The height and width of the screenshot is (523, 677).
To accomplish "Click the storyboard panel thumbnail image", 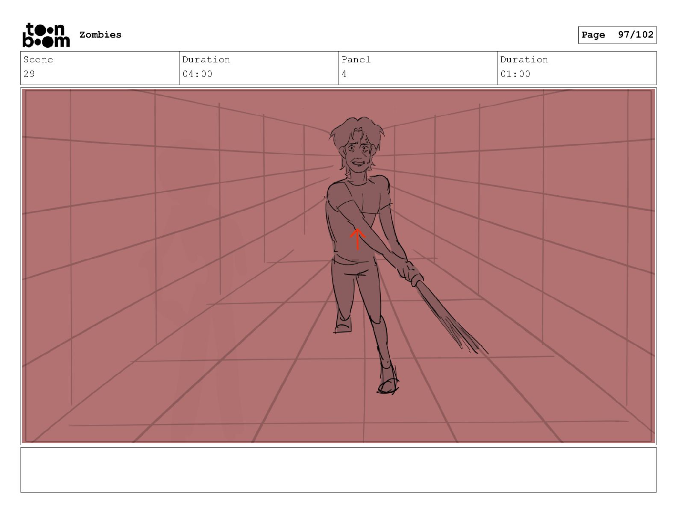I will pyautogui.click(x=338, y=266).
